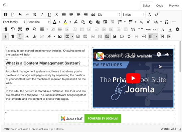Toggle subscript formatting
This screenshot has width=182, height=132.
point(141,22)
